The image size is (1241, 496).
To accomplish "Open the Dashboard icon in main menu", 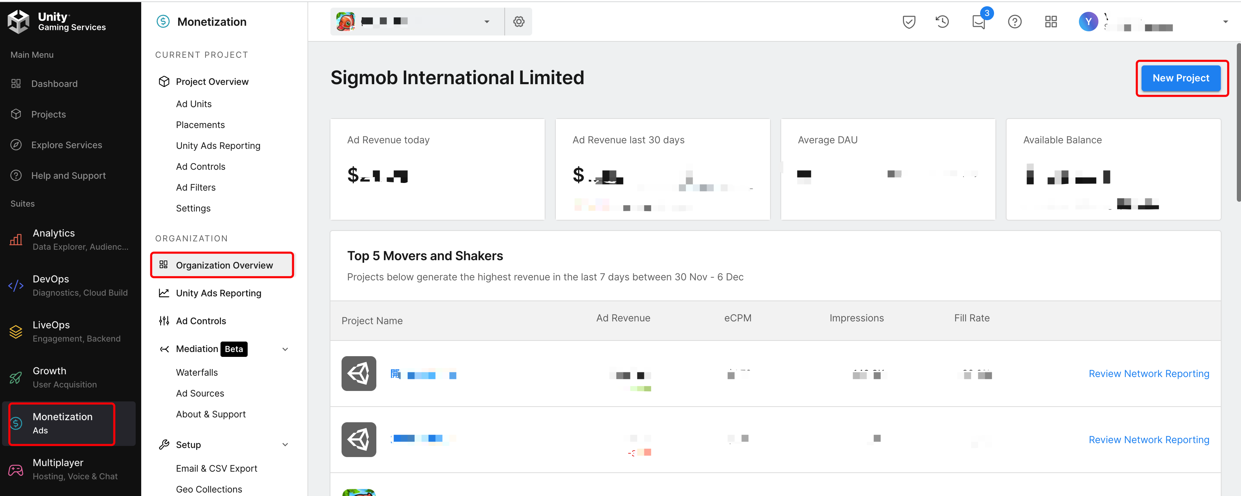I will pyautogui.click(x=16, y=84).
